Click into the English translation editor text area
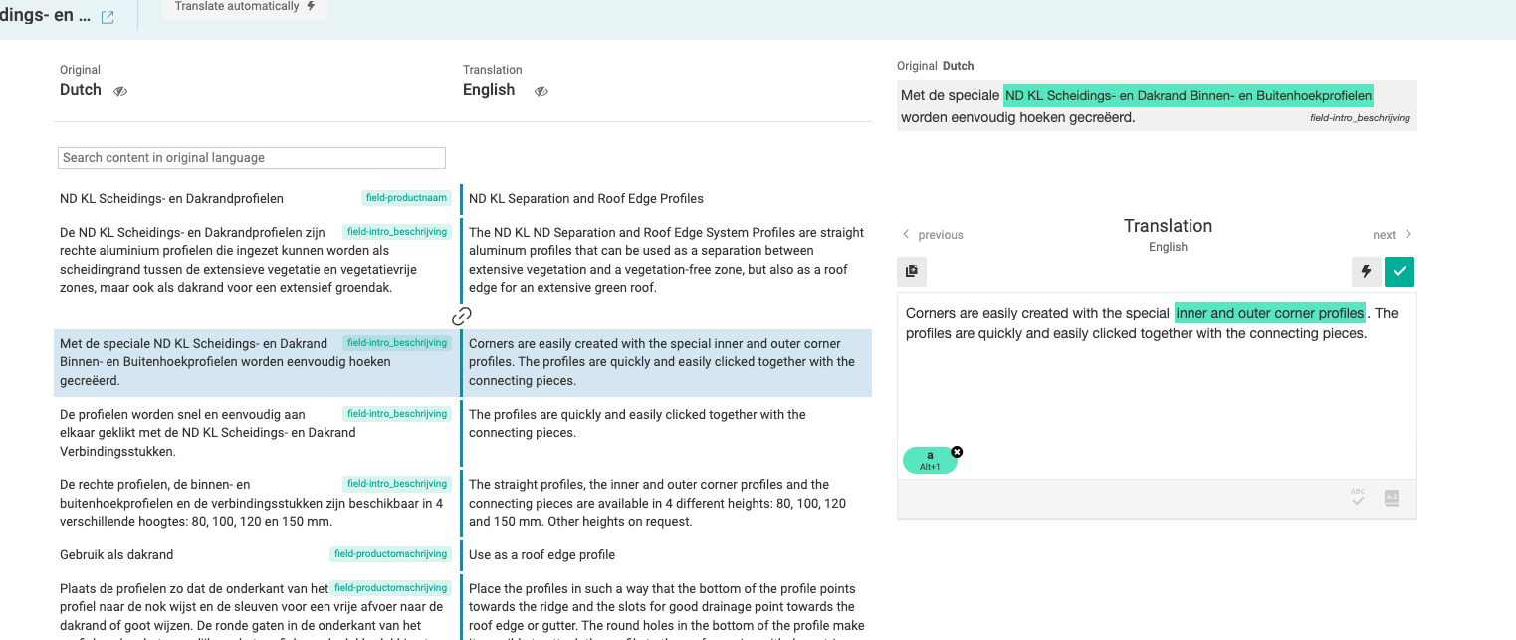The image size is (1516, 640). [x=1157, y=385]
